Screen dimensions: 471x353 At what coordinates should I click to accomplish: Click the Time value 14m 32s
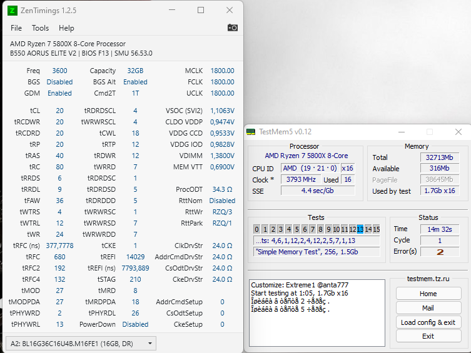(x=440, y=229)
